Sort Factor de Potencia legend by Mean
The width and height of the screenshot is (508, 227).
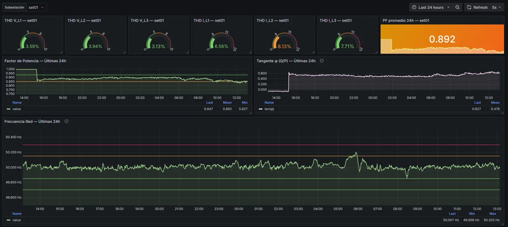[227, 102]
